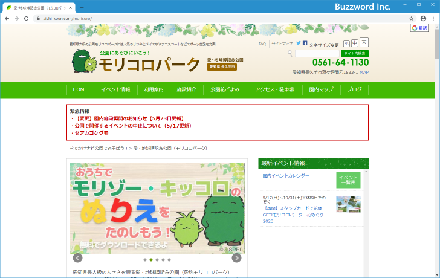
Task: Show the next slide with right arrow
Action: [236, 258]
